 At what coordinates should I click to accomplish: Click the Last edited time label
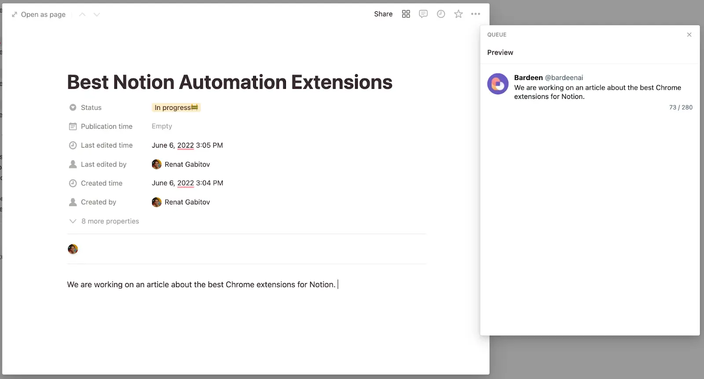pos(106,145)
